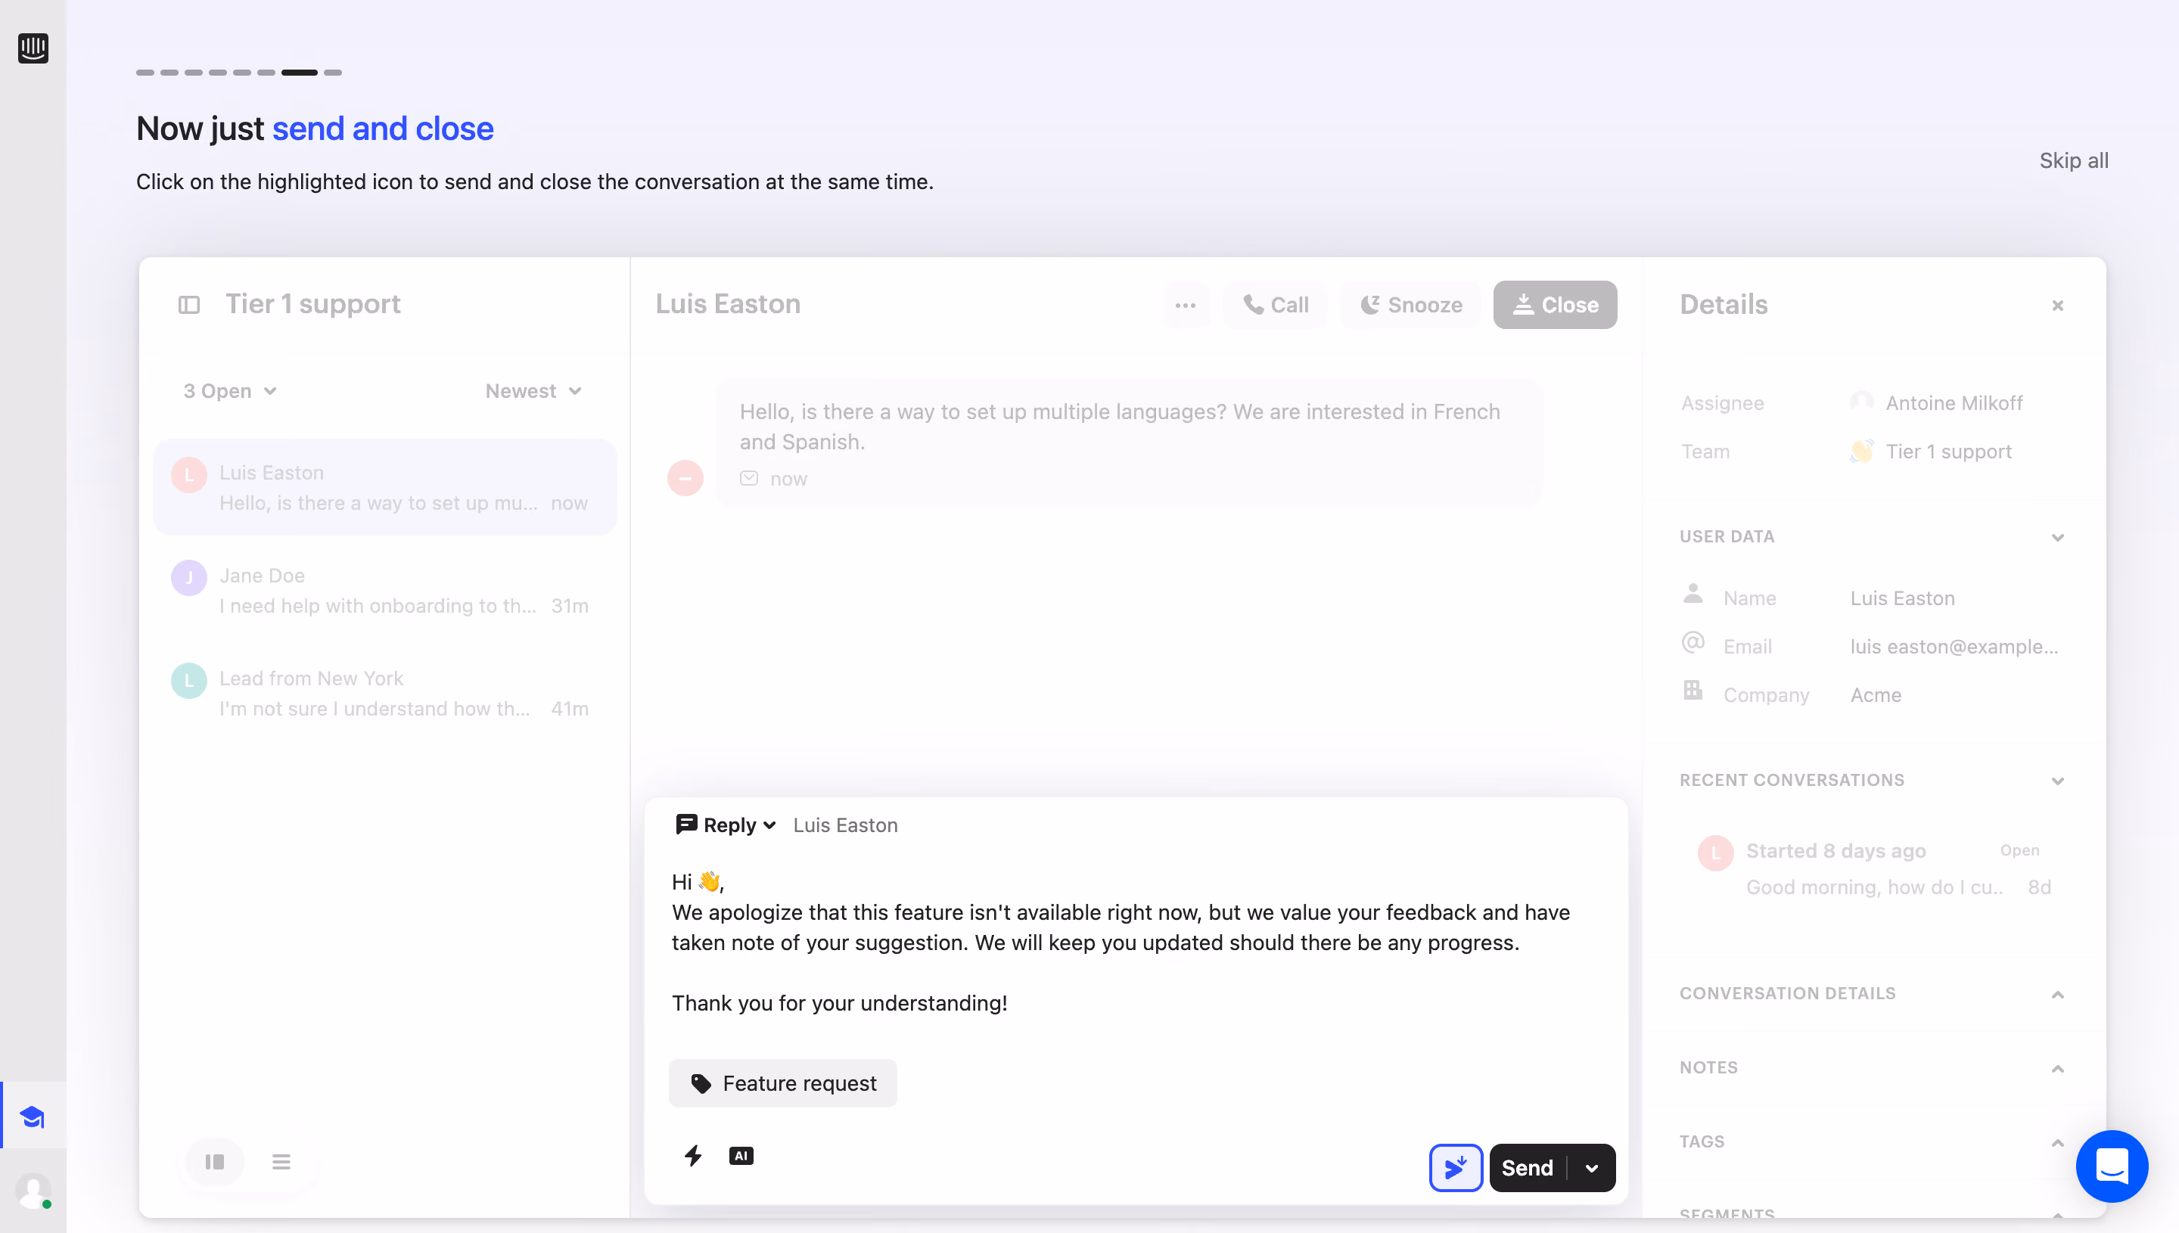Click the Luis Easton name value in User Data
Screen dimensions: 2179x1233
pos(1902,598)
